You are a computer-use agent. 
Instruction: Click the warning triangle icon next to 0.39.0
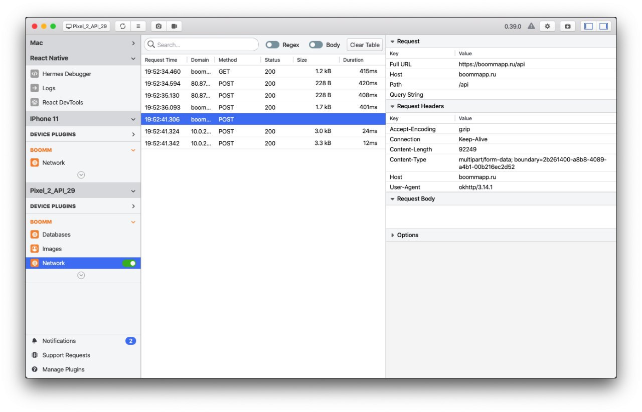click(x=531, y=26)
